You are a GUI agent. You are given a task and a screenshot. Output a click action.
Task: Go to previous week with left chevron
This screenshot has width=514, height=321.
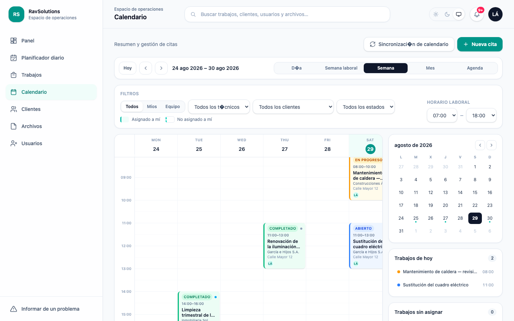[146, 68]
